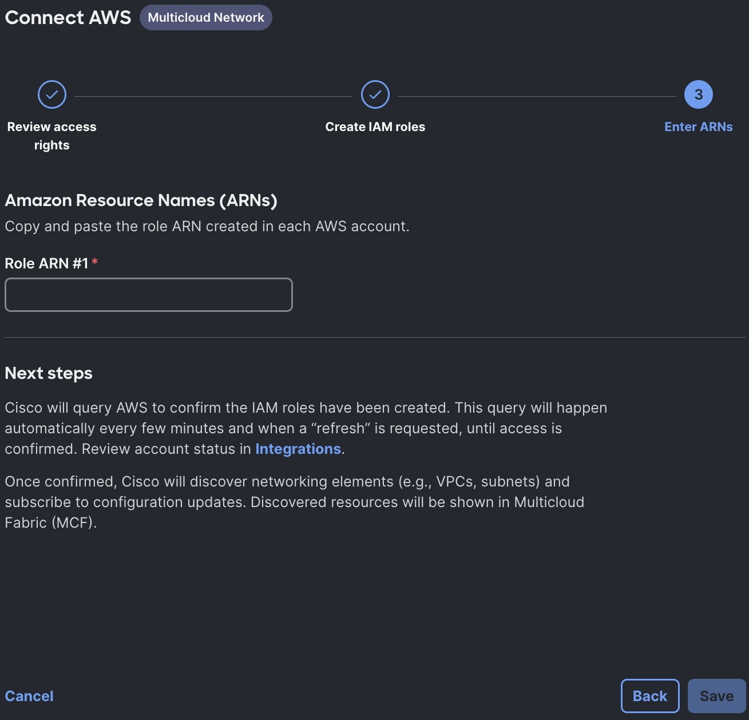Click the 'Connect AWS' page title
749x720 pixels.
(x=68, y=17)
